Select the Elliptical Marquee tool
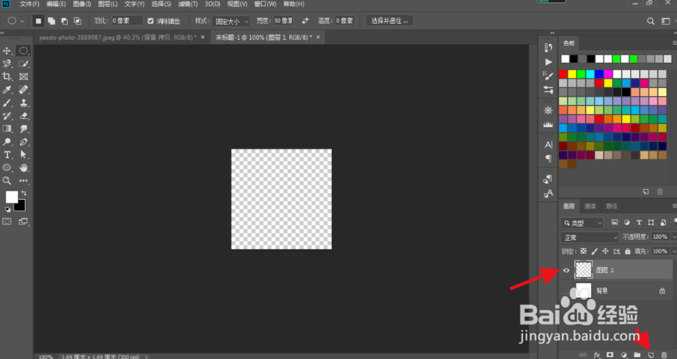This screenshot has width=677, height=359. 23,51
